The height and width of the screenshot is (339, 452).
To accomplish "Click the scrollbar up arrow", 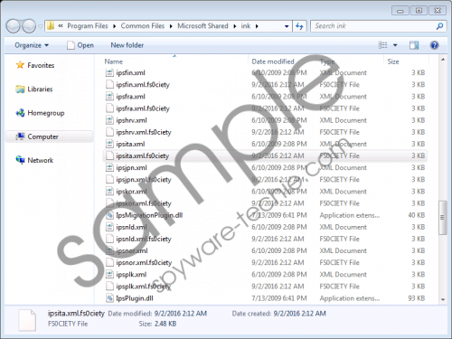I will tap(443, 60).
